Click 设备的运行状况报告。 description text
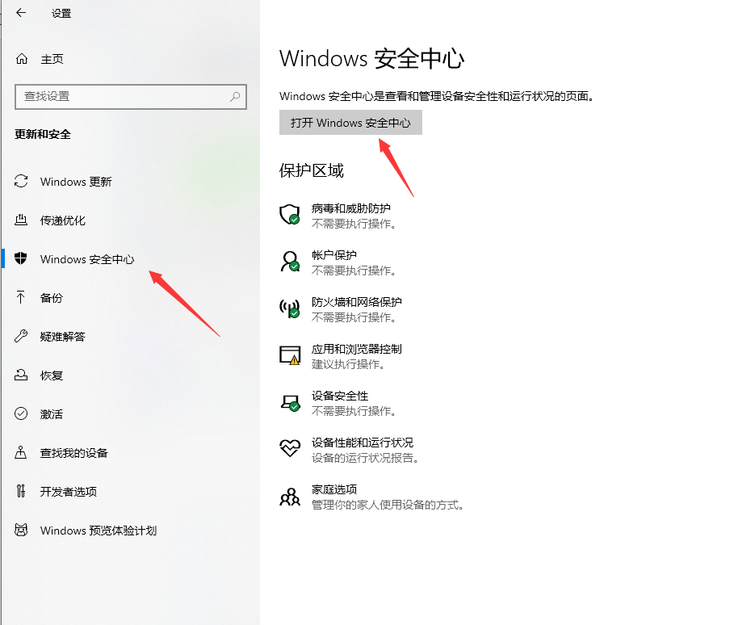Screen dimensions: 755x625 coord(366,457)
